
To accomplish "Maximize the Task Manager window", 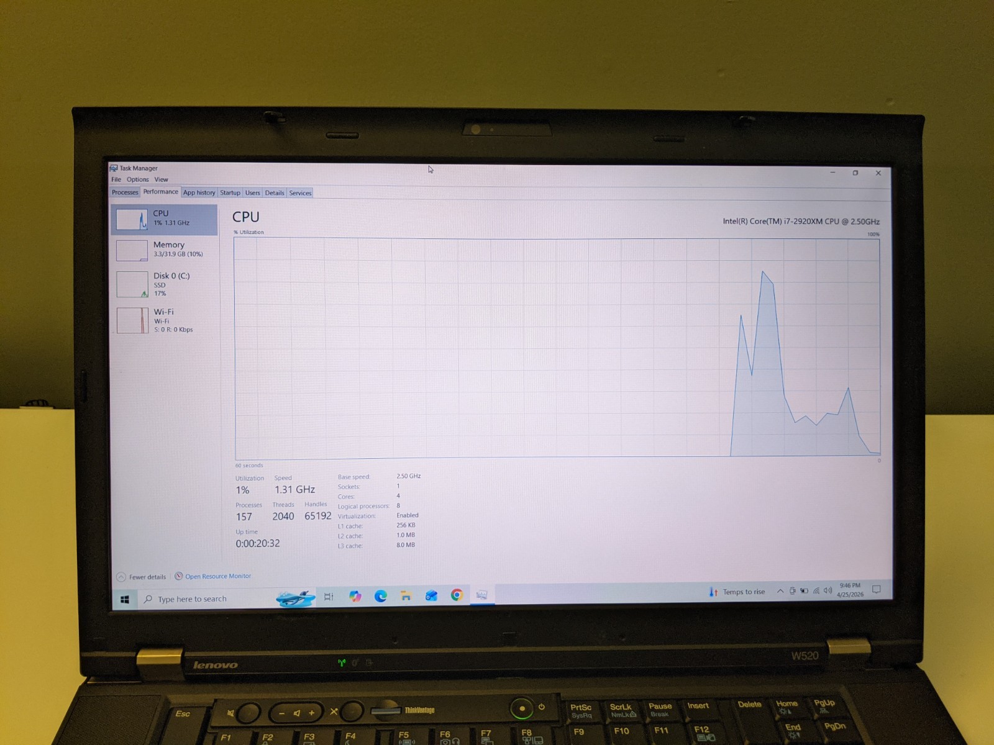I will click(x=855, y=173).
